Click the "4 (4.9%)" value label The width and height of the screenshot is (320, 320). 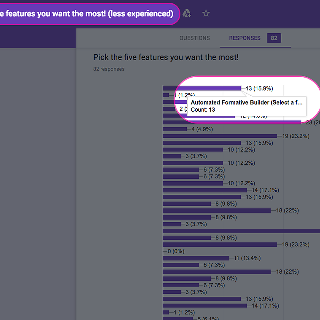tap(202, 129)
